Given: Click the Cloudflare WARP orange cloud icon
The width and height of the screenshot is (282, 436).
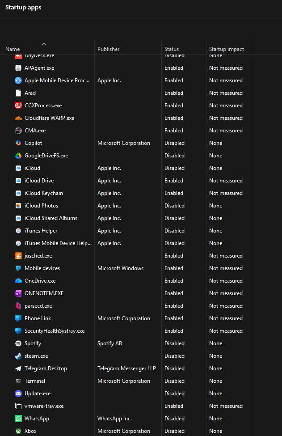Looking at the screenshot, I should [18, 118].
